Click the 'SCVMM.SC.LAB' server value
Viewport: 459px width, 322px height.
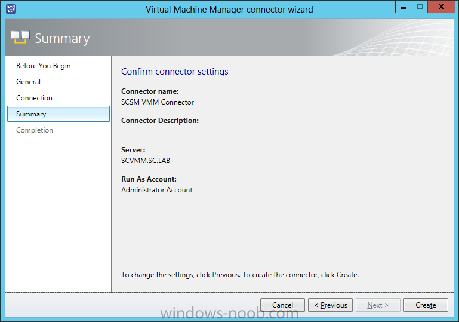click(x=146, y=161)
